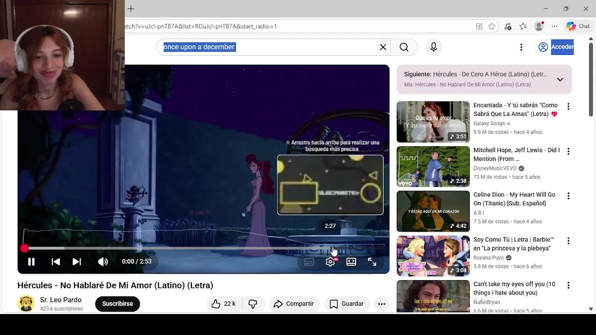
Task: Open a new browser tab with the plus
Action: point(131,9)
